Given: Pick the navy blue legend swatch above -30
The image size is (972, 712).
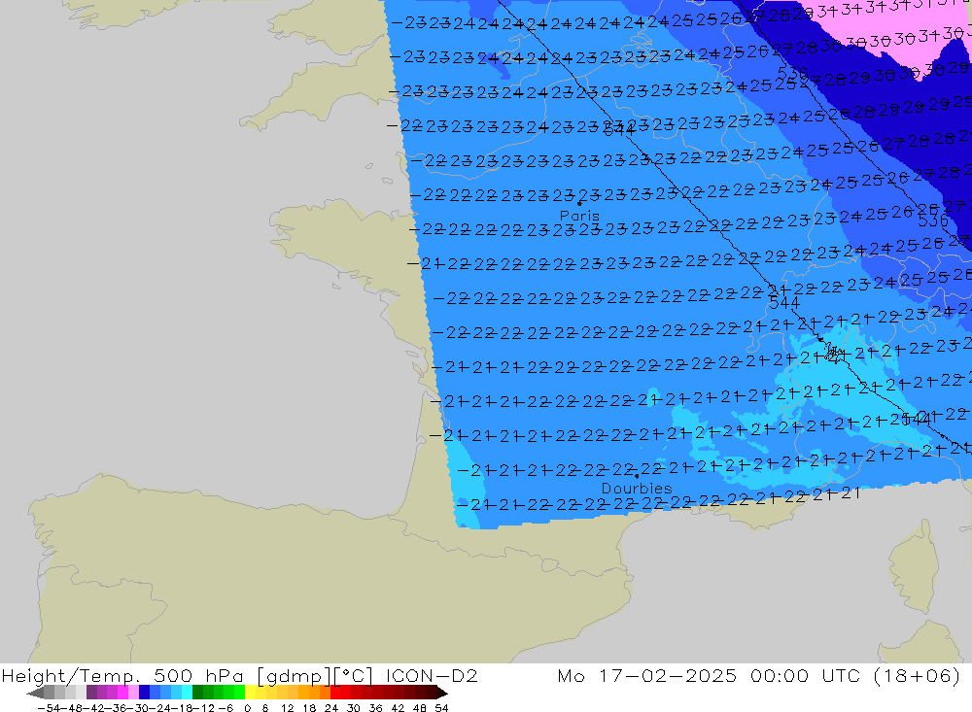Looking at the screenshot, I should coord(144,693).
